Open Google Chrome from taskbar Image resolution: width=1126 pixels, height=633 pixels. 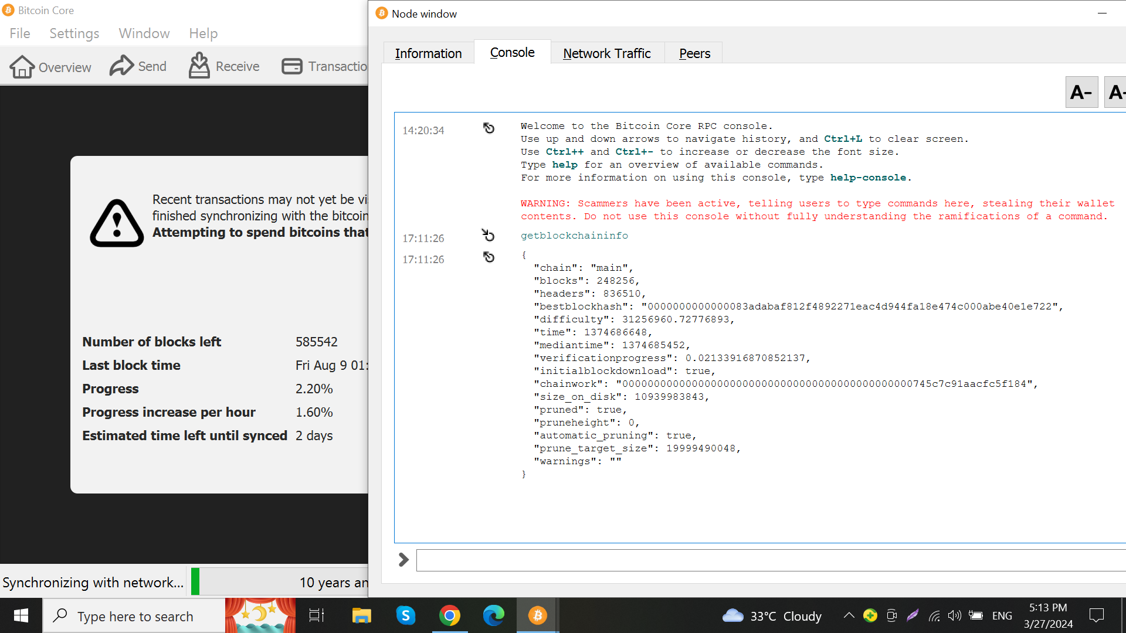click(450, 615)
